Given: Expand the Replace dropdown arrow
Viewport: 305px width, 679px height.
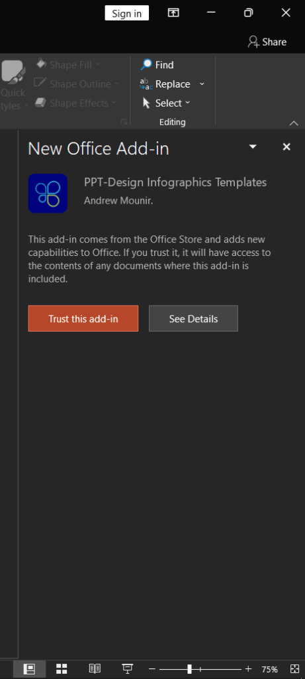Looking at the screenshot, I should [202, 84].
